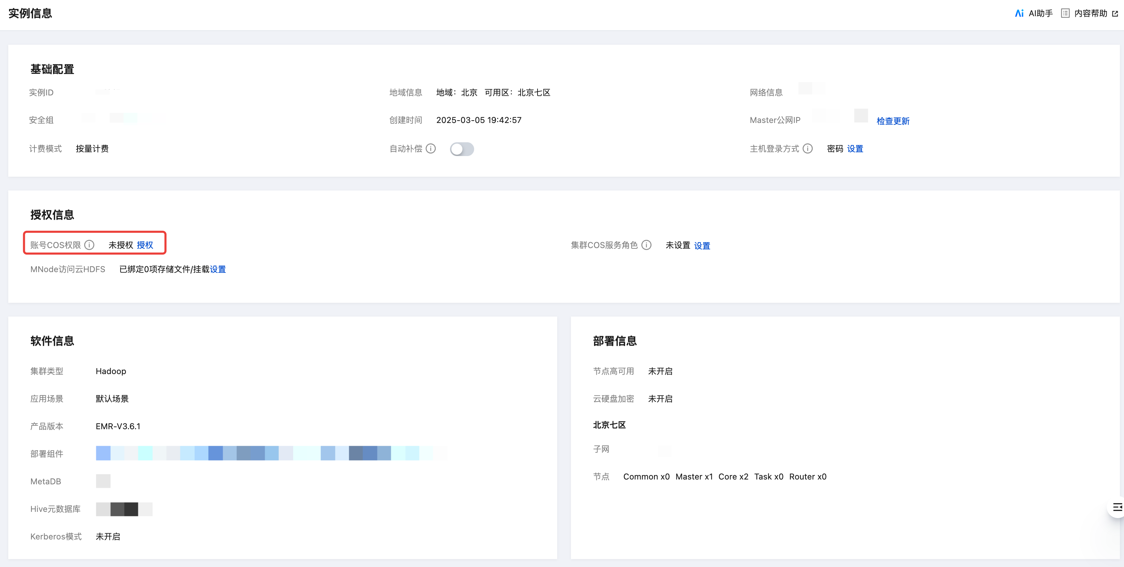Click the info icon next to 账号COS权限
This screenshot has width=1124, height=567.
click(x=89, y=245)
